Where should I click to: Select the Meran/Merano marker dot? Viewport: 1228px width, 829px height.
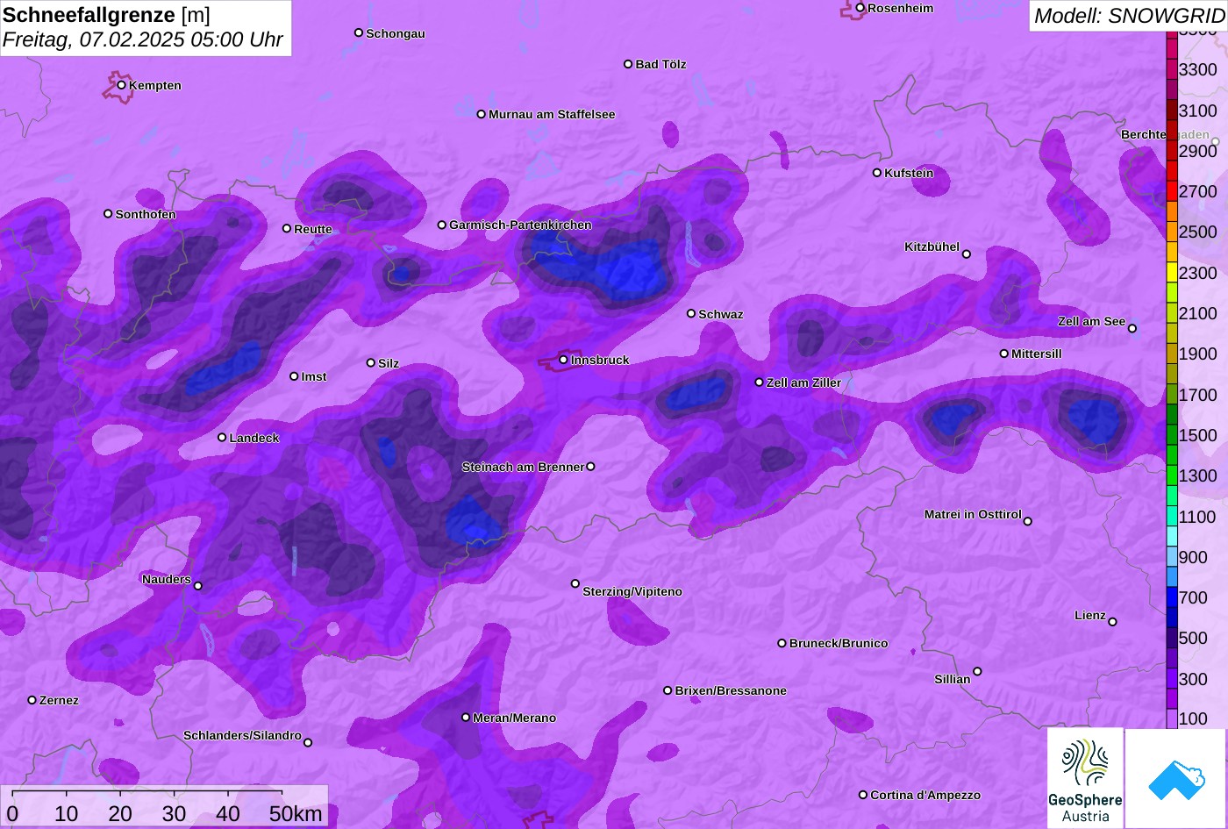[x=466, y=718]
